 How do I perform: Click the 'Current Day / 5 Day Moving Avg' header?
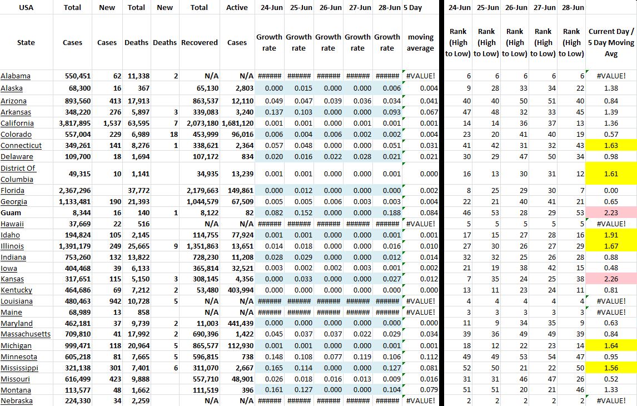(x=611, y=42)
